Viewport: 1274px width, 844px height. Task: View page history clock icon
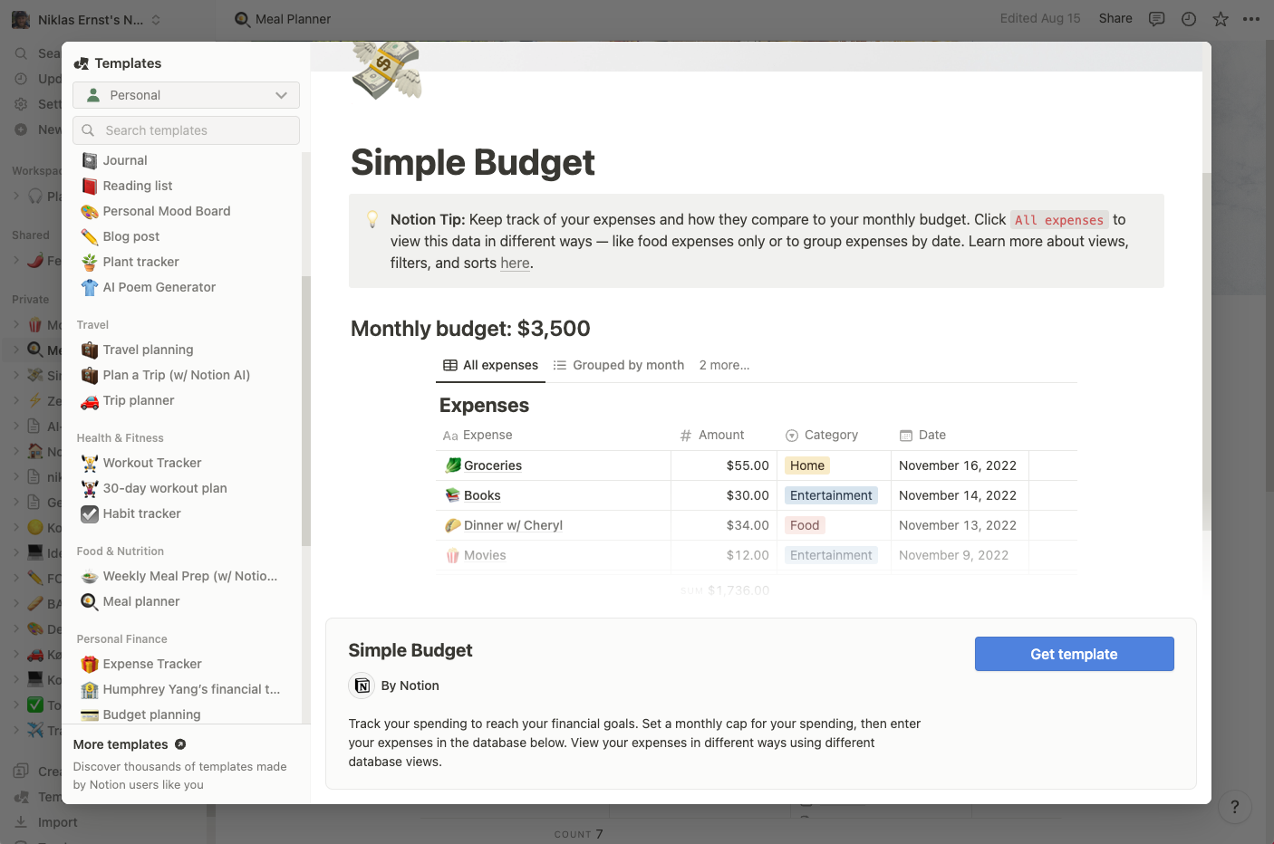click(1189, 19)
